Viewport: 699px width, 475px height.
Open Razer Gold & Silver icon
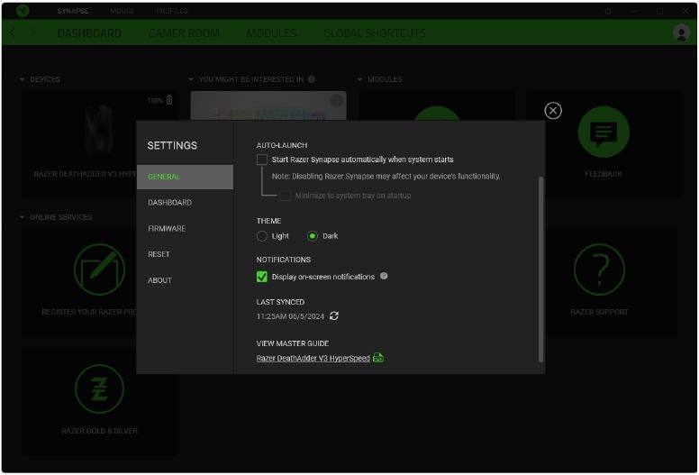coord(99,388)
